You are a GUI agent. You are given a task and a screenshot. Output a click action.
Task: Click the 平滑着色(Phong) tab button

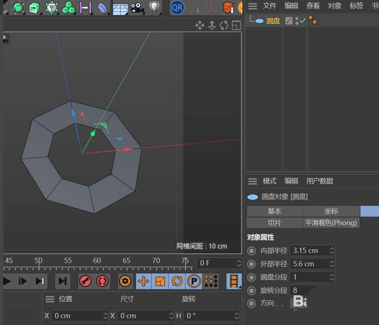pos(331,223)
